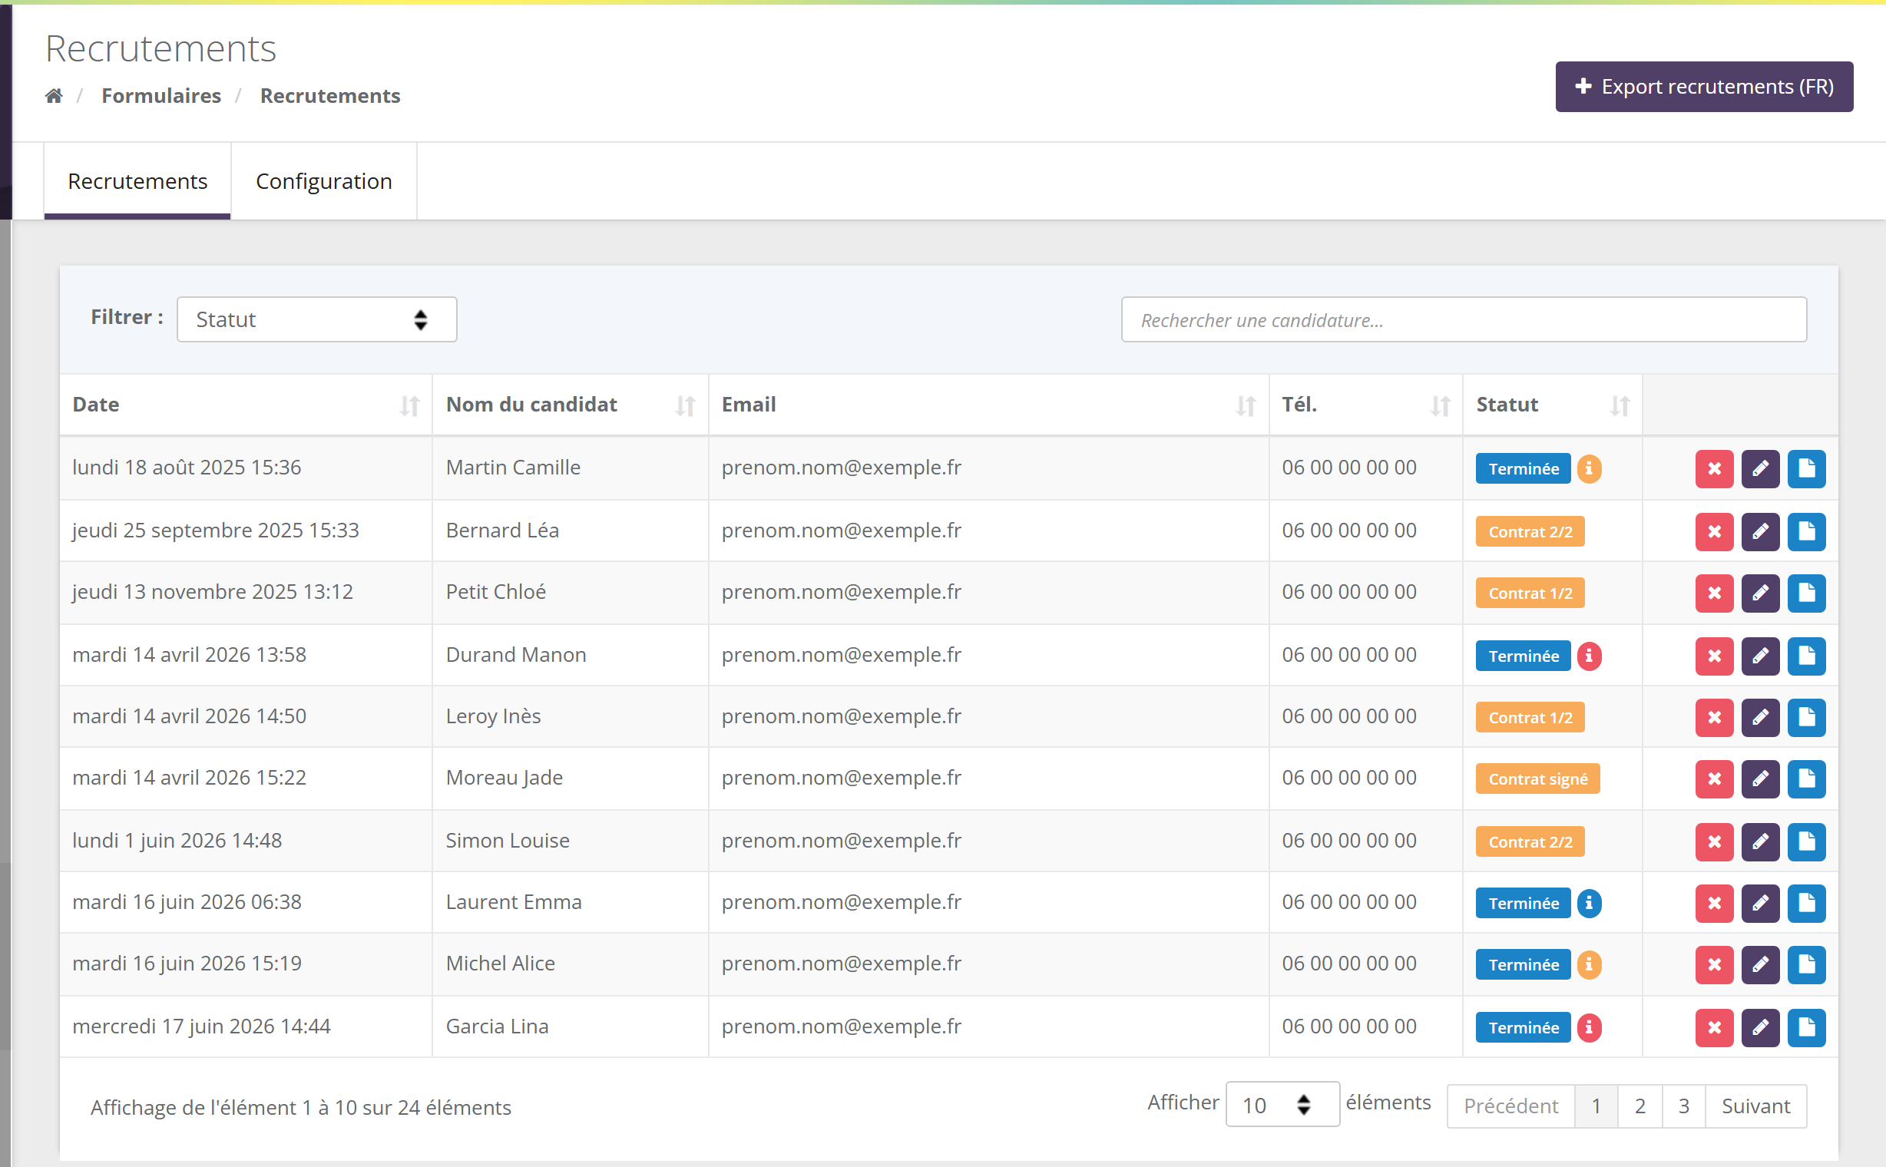Click page 1 in pagination
The width and height of the screenshot is (1886, 1167).
point(1596,1106)
